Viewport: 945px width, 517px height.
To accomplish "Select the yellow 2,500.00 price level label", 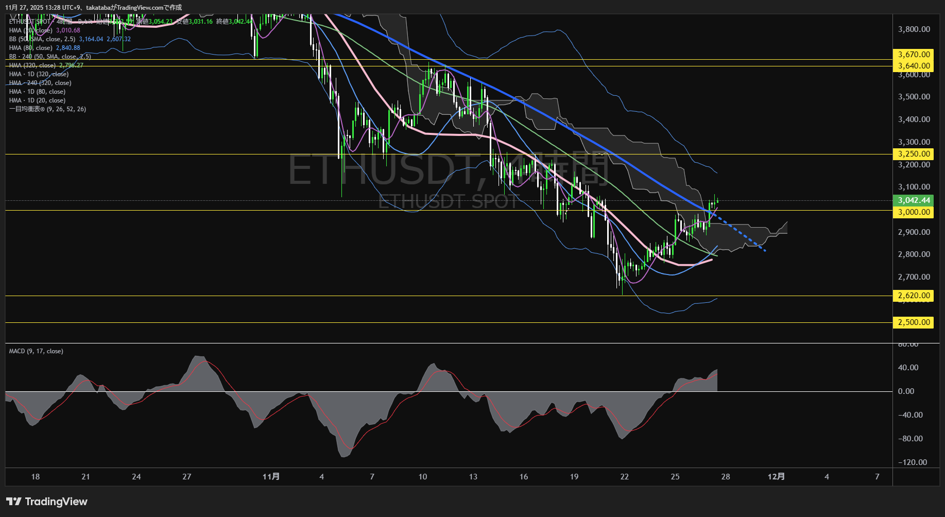I will (x=913, y=322).
